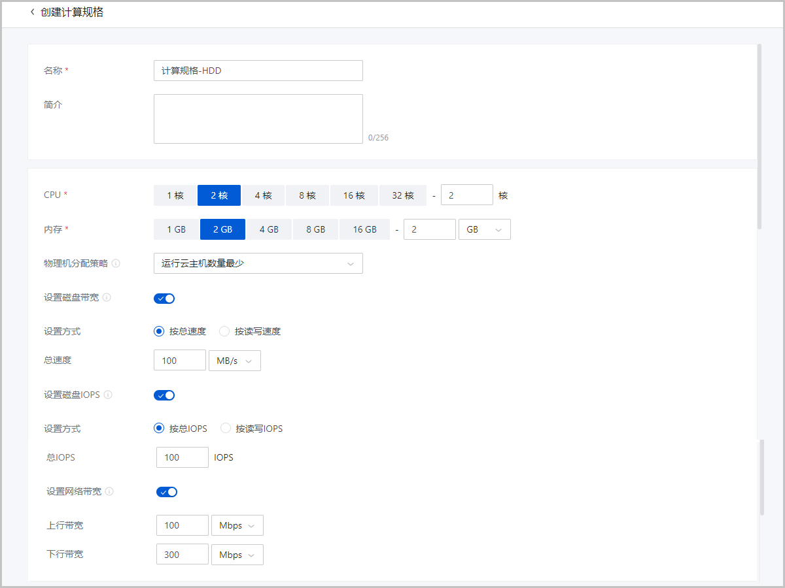Viewport: 785px width, 588px height.
Task: Open the memory unit GB dropdown
Action: pyautogui.click(x=484, y=230)
